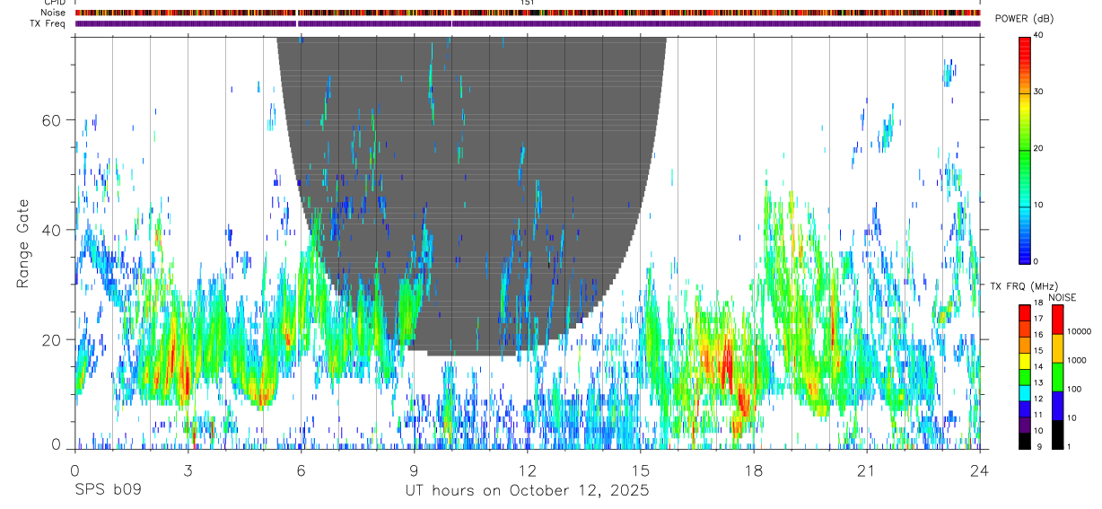Click the multicolored Noise strip above the plot
Screen dimensions: 1102x509
point(528,13)
